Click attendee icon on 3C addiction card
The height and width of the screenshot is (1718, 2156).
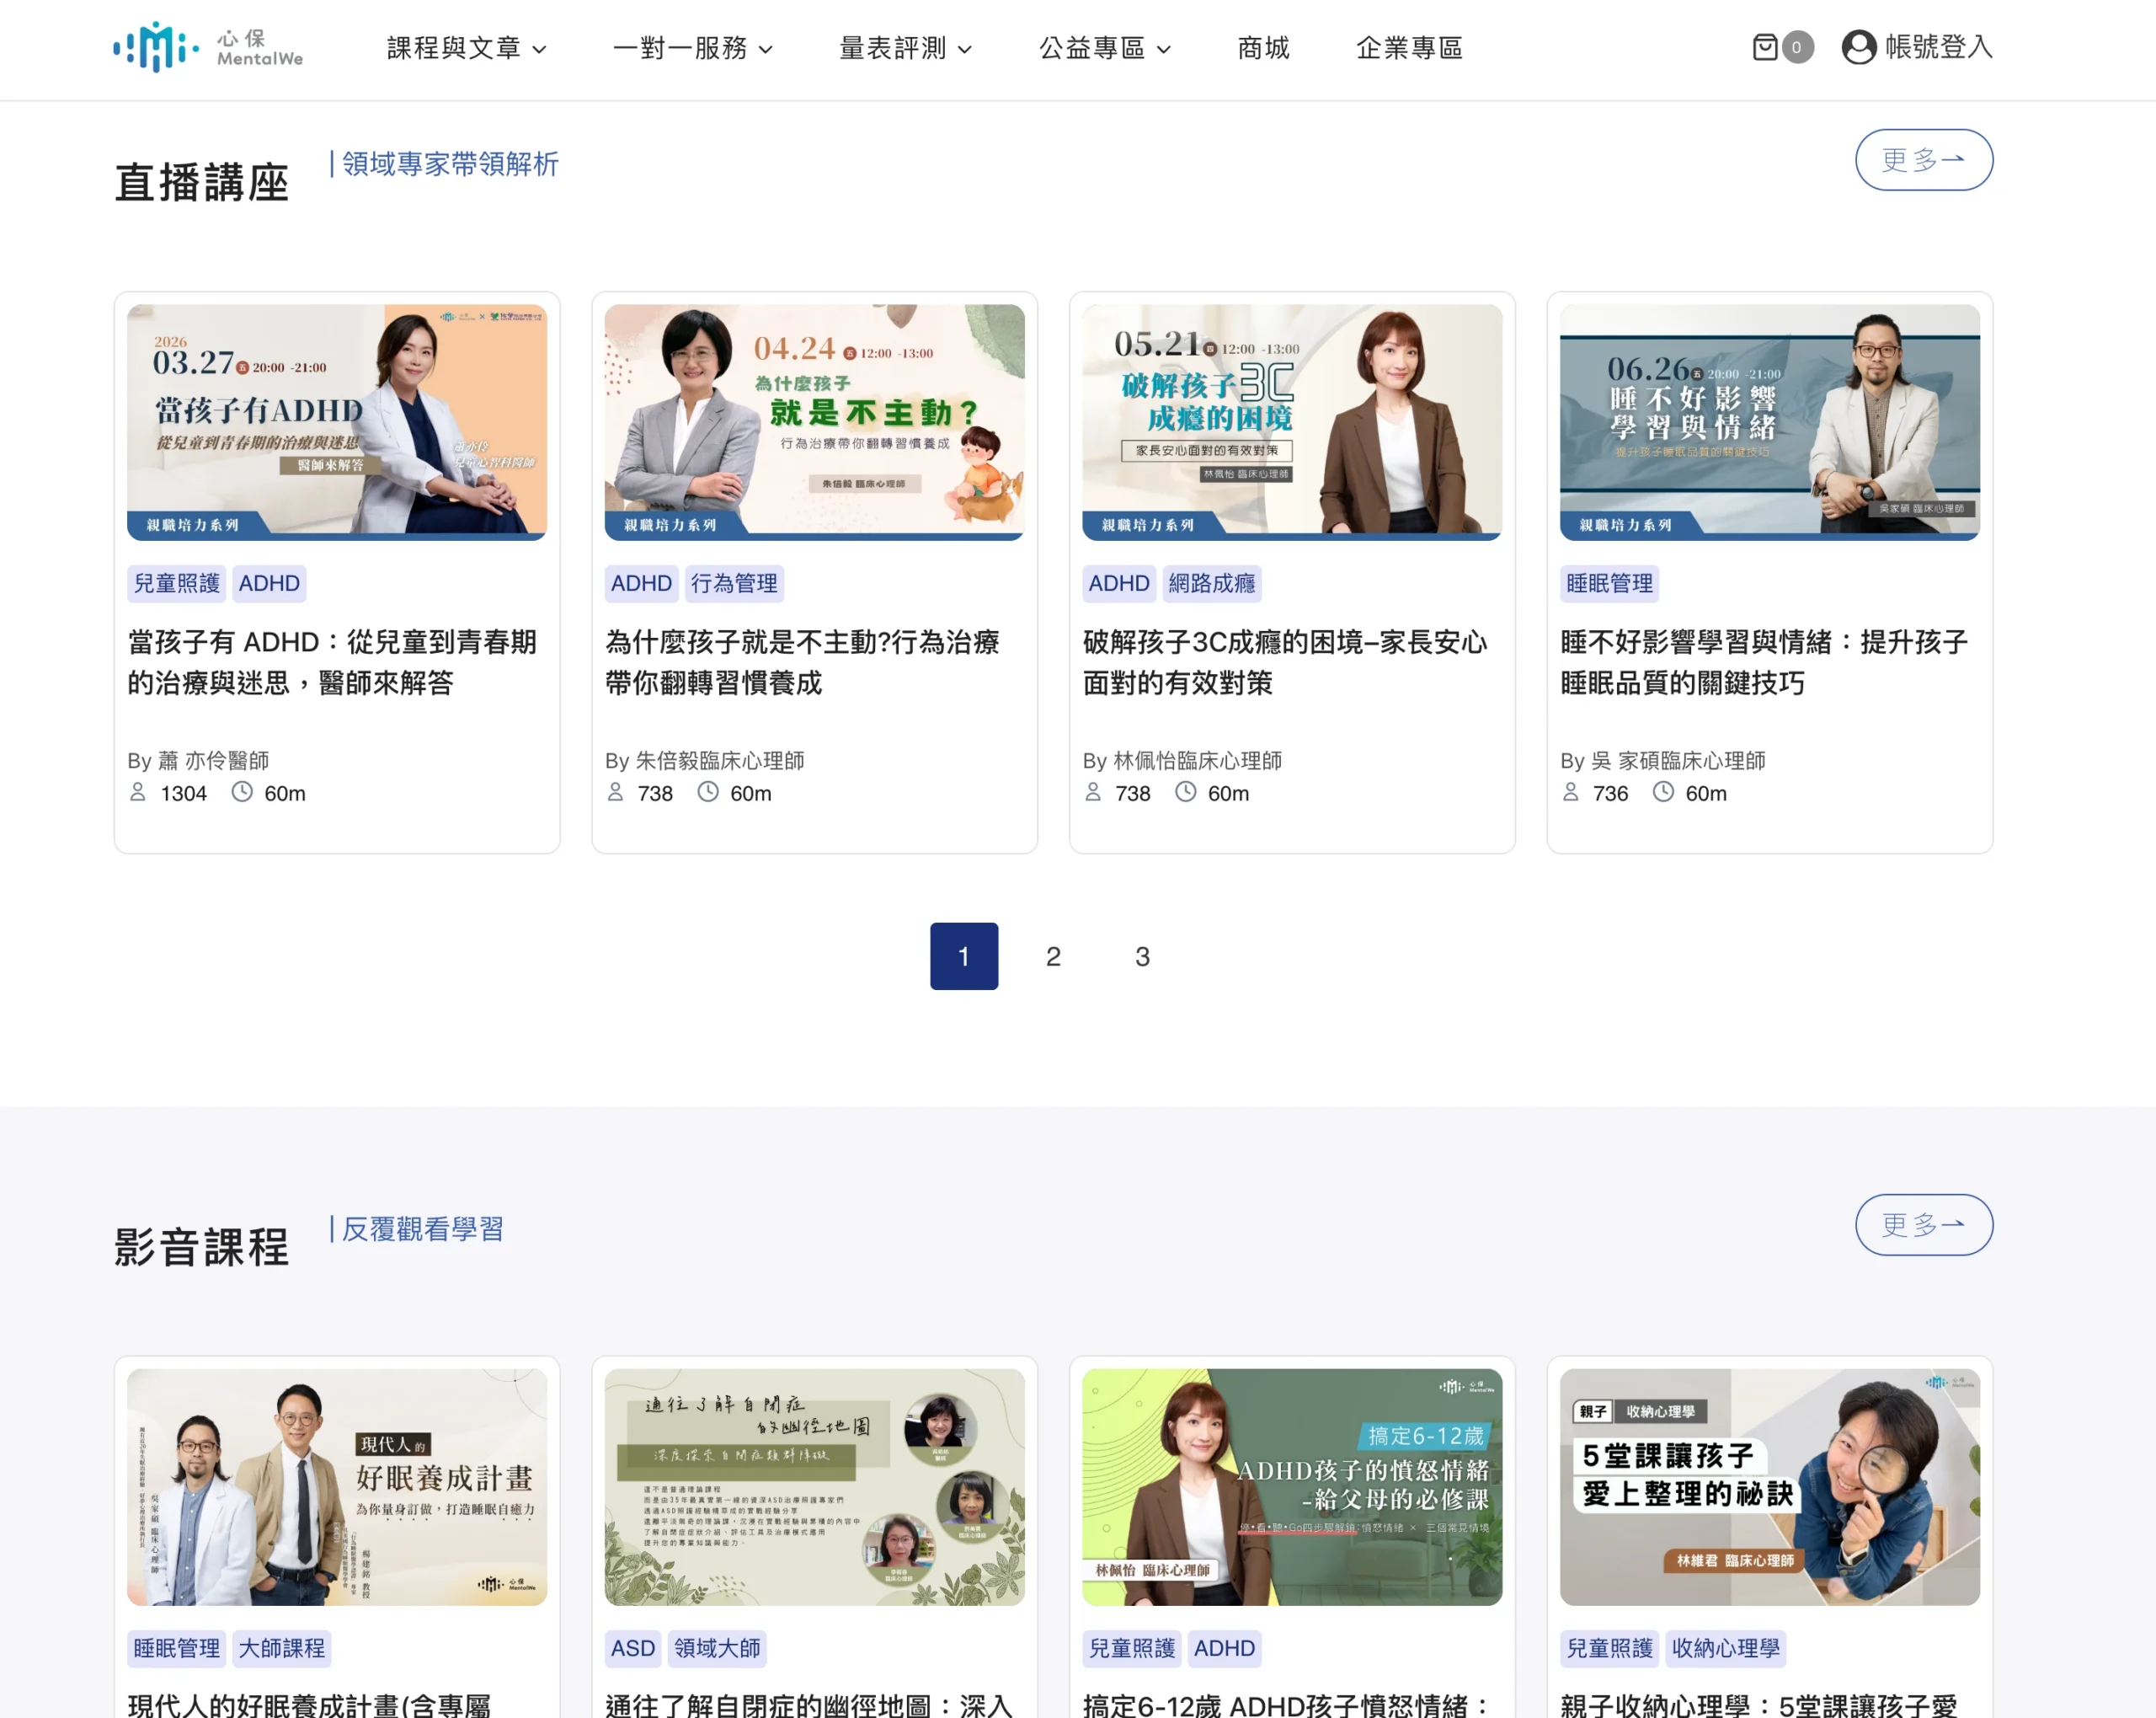pyautogui.click(x=1093, y=793)
